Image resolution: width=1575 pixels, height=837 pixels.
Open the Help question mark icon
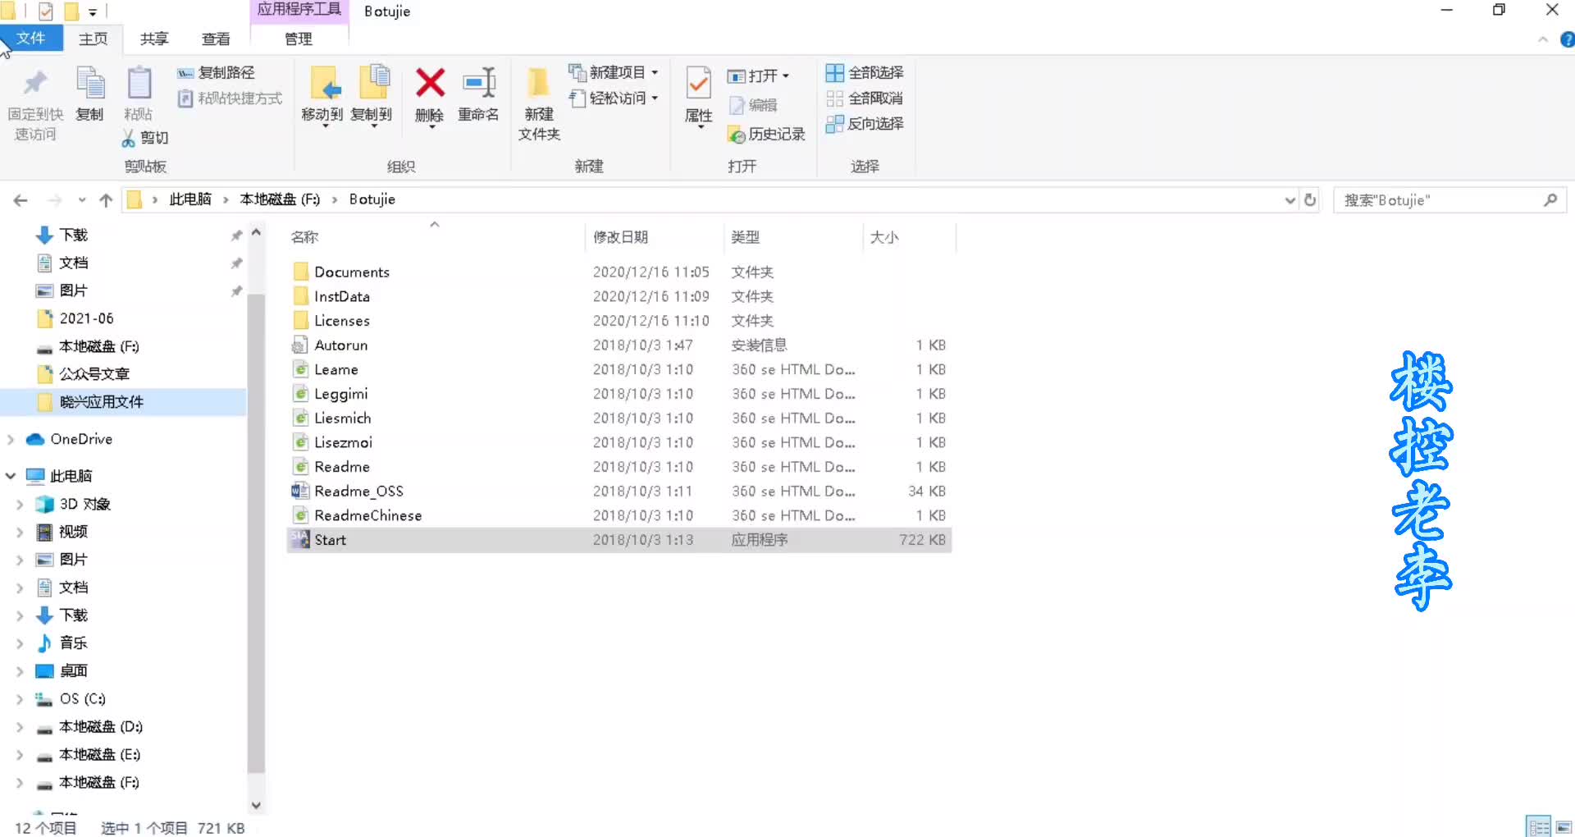coord(1567,39)
